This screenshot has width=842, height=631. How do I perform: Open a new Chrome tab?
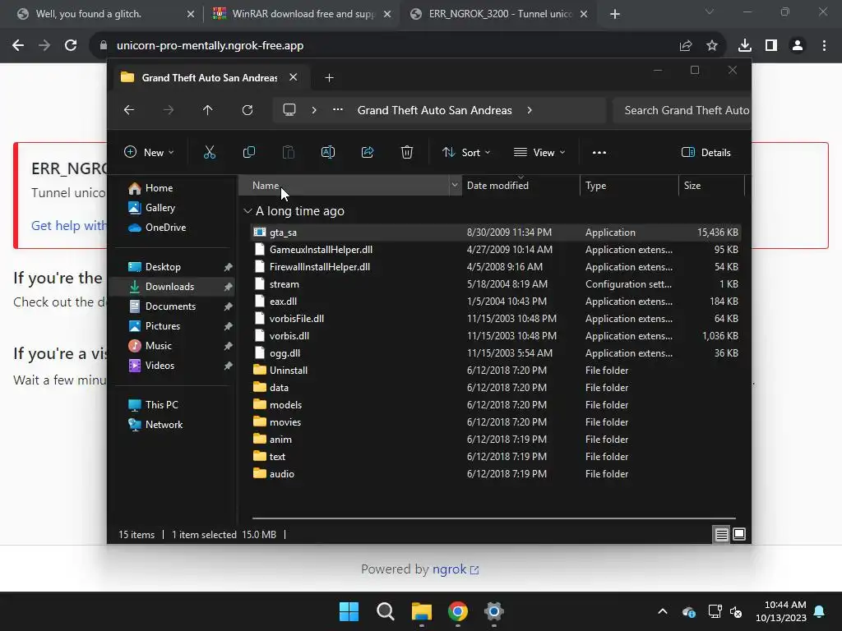click(615, 15)
